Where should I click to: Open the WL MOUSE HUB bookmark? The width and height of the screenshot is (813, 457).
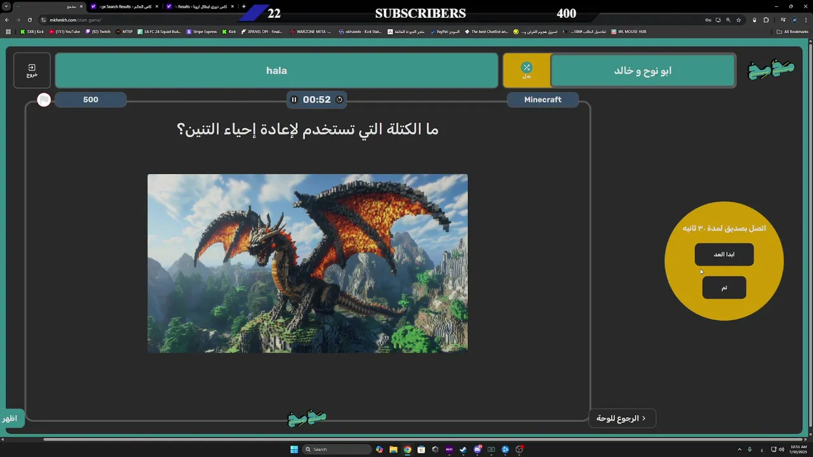click(x=629, y=32)
